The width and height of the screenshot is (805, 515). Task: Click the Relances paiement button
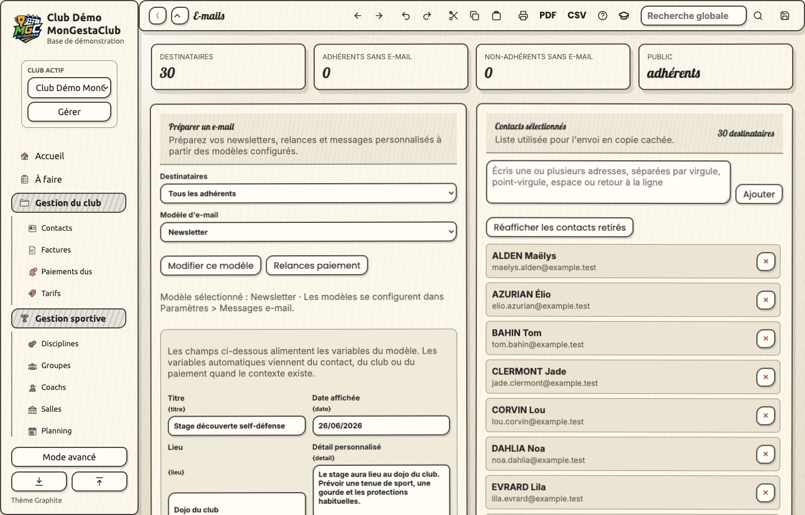317,265
